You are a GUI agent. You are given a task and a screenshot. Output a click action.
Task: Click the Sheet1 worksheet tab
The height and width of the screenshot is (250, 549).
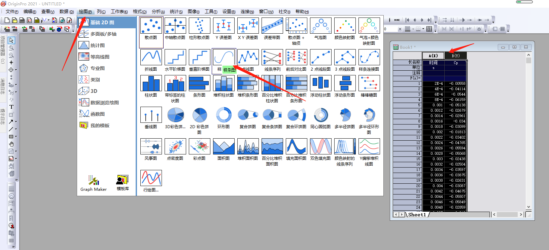(x=417, y=215)
